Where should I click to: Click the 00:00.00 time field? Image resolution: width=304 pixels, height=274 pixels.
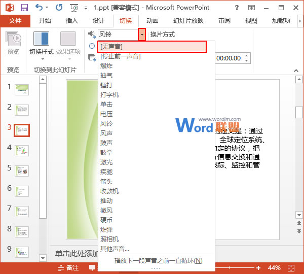click(x=229, y=58)
